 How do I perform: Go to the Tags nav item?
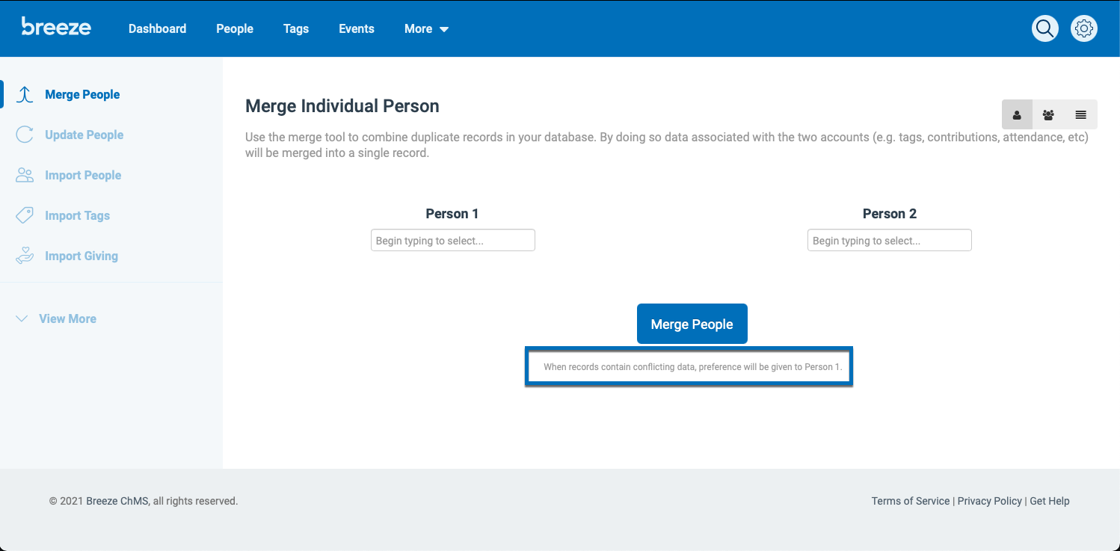[296, 29]
